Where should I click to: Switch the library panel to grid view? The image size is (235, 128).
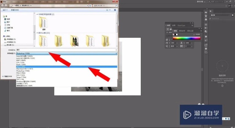(x=232, y=15)
